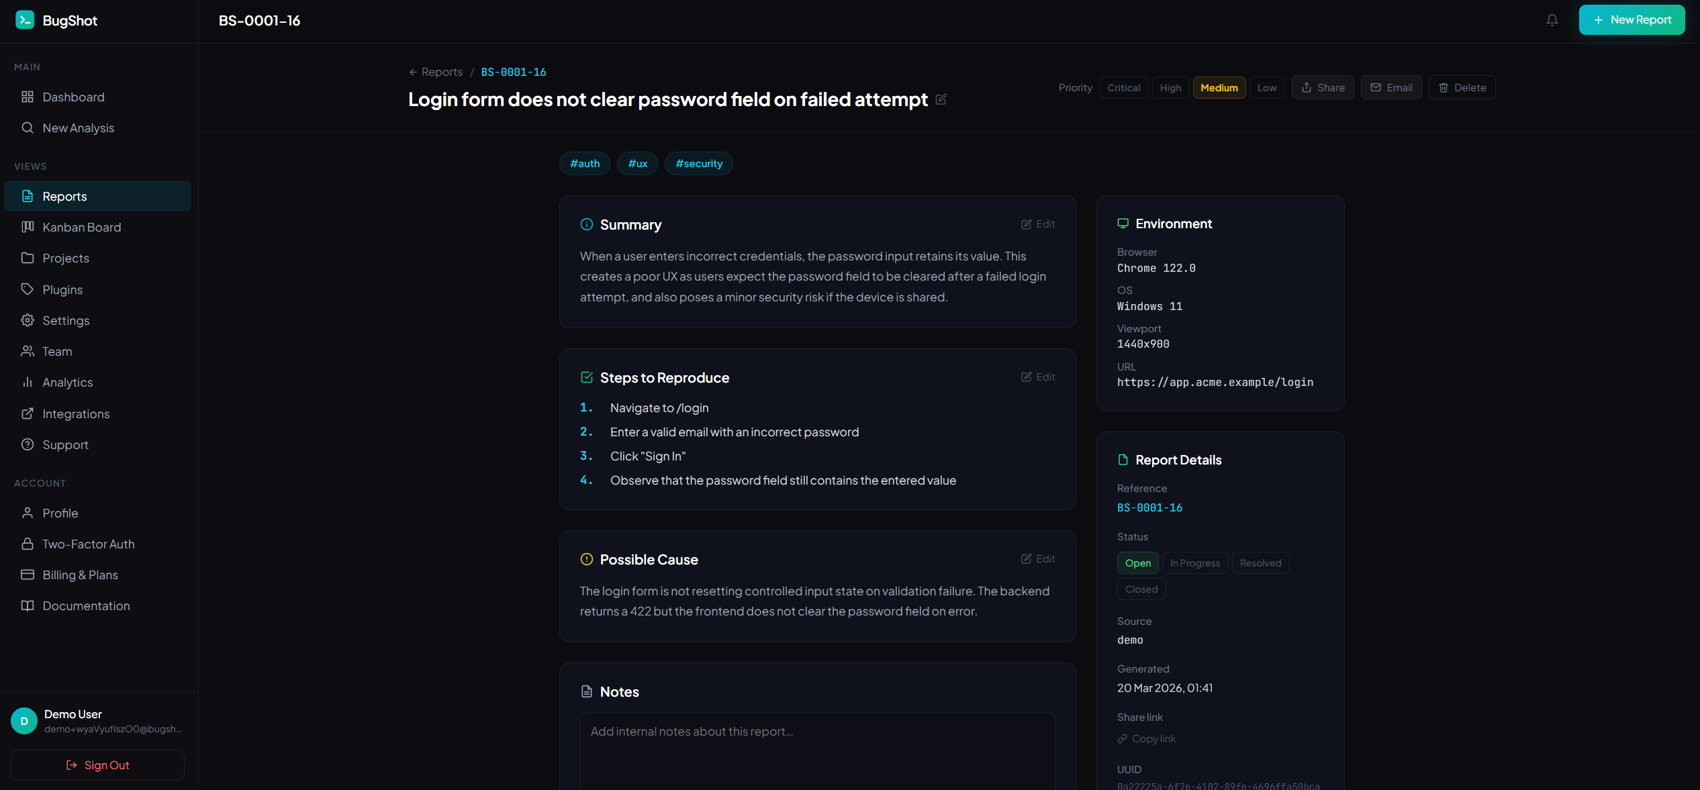
Task: Set priority to Critical
Action: coord(1123,88)
